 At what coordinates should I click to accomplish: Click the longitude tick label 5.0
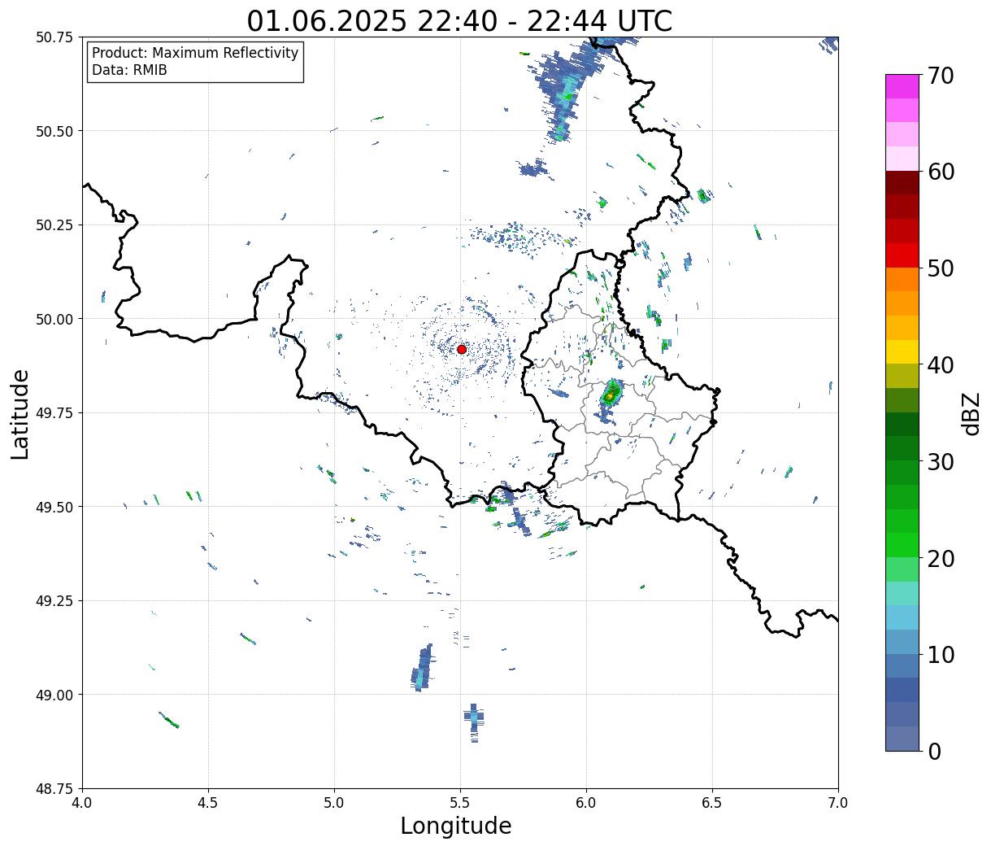334,803
